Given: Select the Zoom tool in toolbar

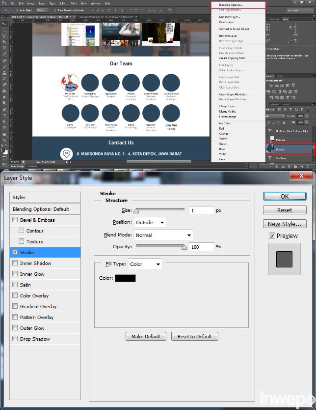Looking at the screenshot, I should 4,141.
